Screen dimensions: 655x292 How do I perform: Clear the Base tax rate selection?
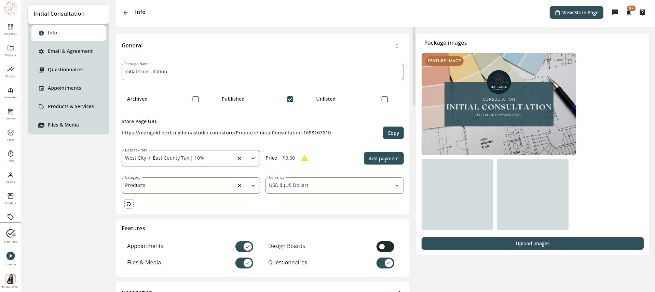point(240,158)
